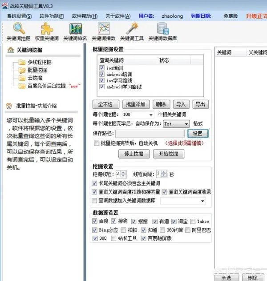Increase 挖掘线程 stepper value
Image resolution: width=267 pixels, height=281 pixels.
pyautogui.click(x=123, y=172)
